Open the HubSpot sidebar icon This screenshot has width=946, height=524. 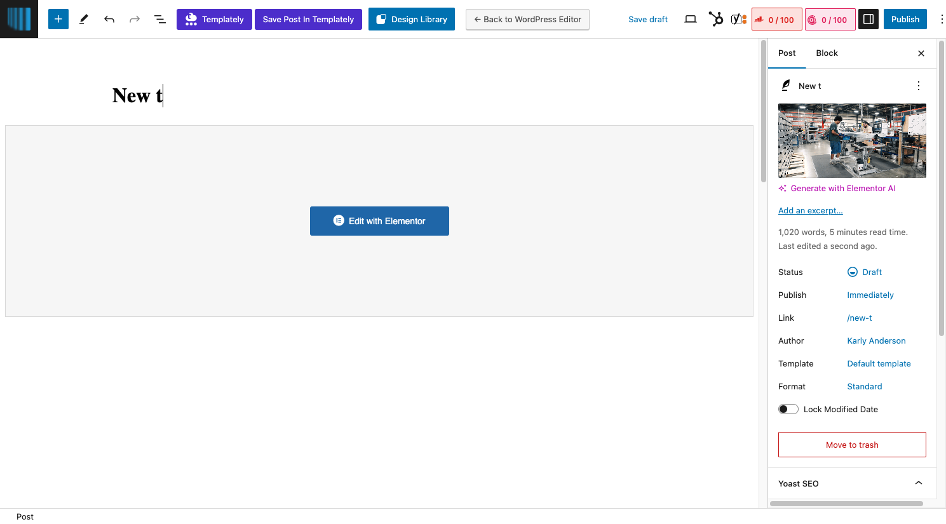click(x=716, y=19)
